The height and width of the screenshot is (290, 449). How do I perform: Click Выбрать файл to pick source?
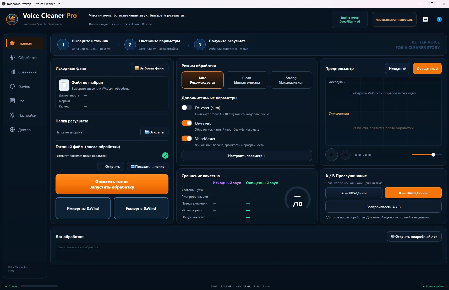[150, 68]
